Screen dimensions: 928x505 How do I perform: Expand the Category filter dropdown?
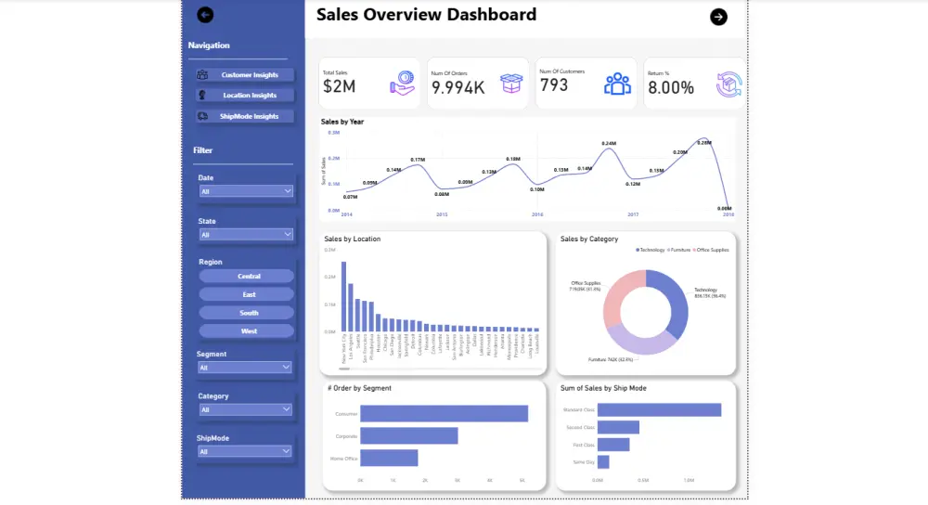tap(244, 409)
